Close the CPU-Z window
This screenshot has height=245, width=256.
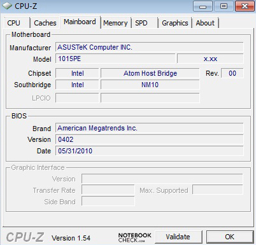coord(245,6)
